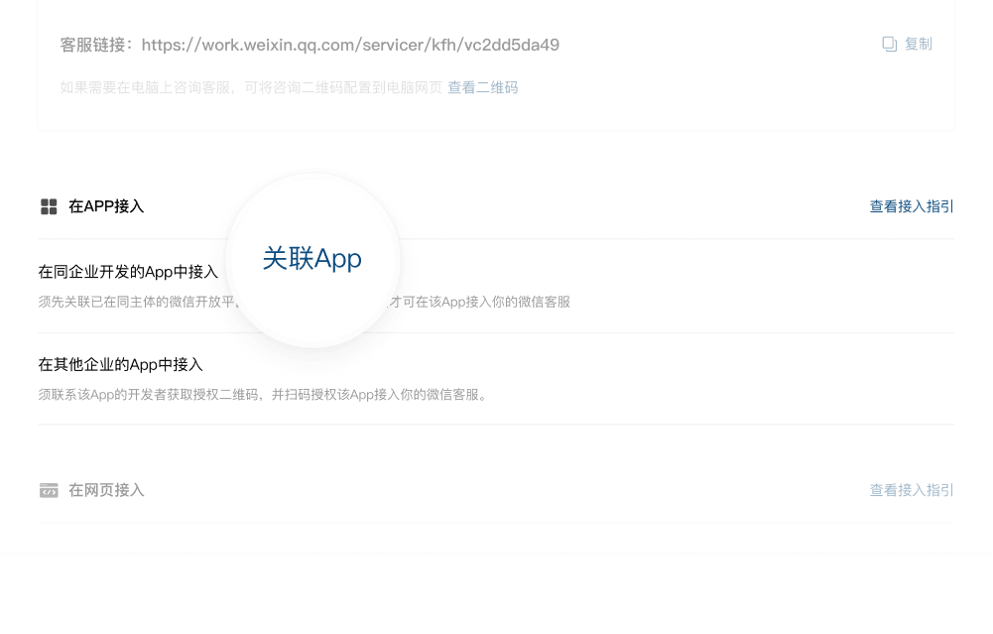Open 查看接入指引 for the 网页 section
993x634 pixels.
click(912, 490)
